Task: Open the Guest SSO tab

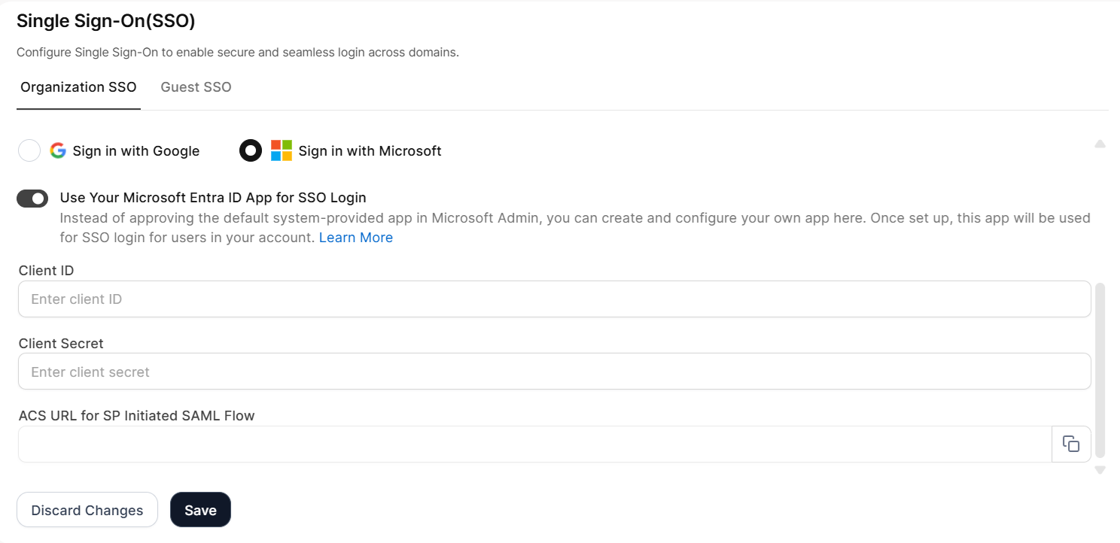Action: click(196, 87)
